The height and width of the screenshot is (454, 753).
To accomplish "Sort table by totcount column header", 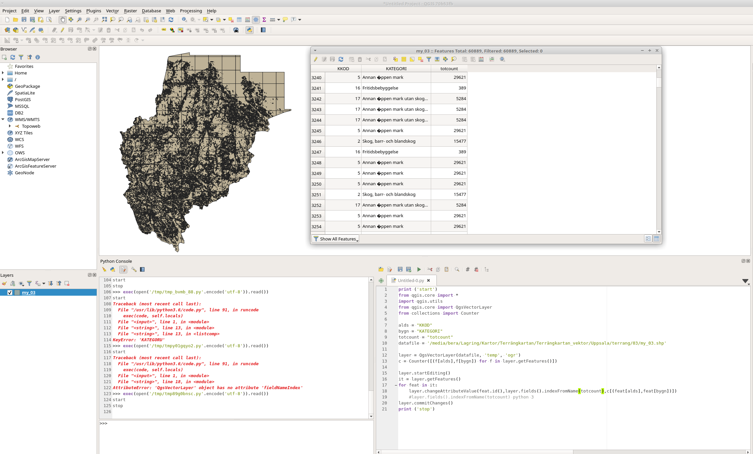I will [449, 69].
